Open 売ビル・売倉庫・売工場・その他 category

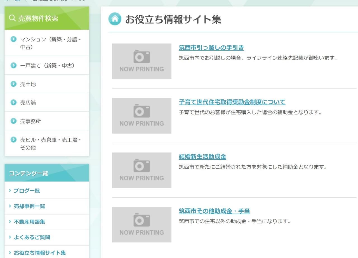tap(47, 143)
